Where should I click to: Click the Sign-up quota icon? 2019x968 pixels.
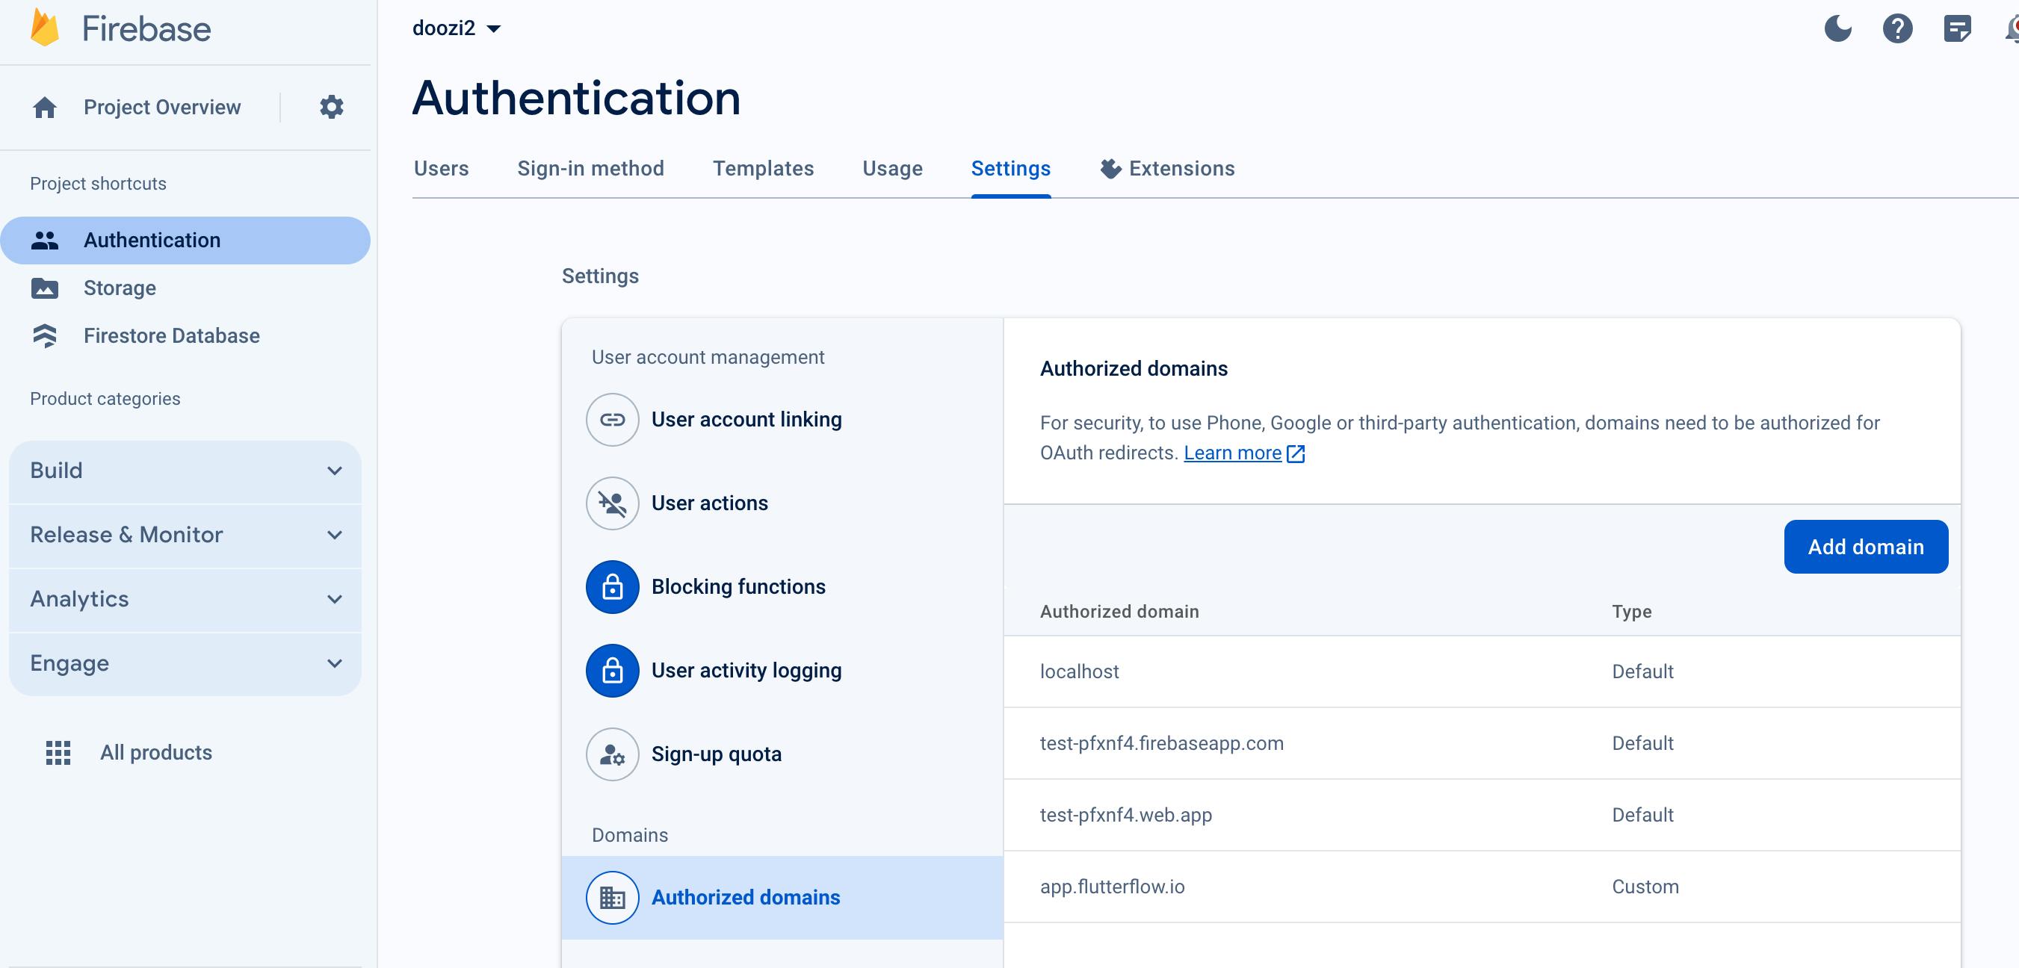[x=612, y=754]
